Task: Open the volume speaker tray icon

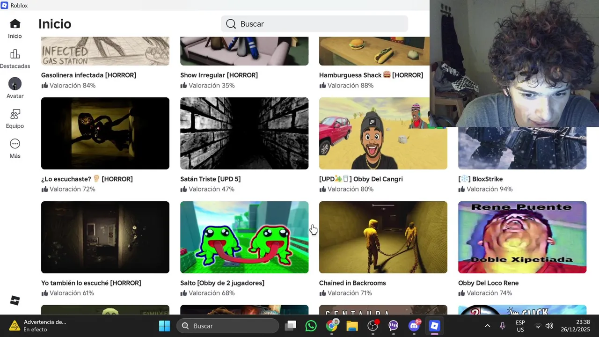Action: pos(549,326)
